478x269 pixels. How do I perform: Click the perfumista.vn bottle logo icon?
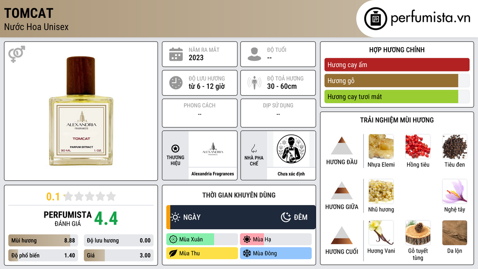(x=375, y=19)
